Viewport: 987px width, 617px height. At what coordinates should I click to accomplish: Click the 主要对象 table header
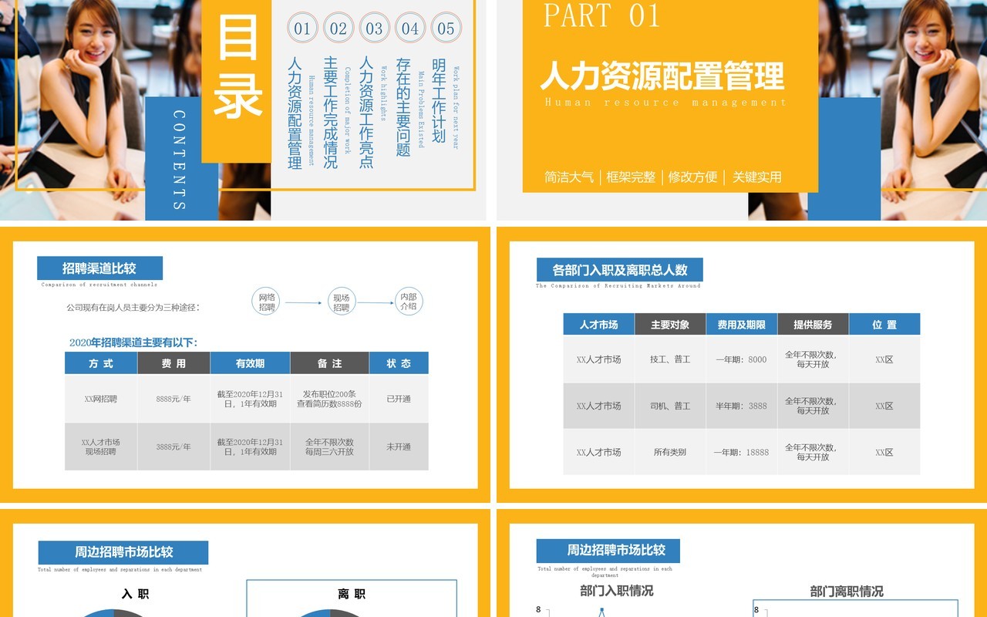click(x=670, y=325)
